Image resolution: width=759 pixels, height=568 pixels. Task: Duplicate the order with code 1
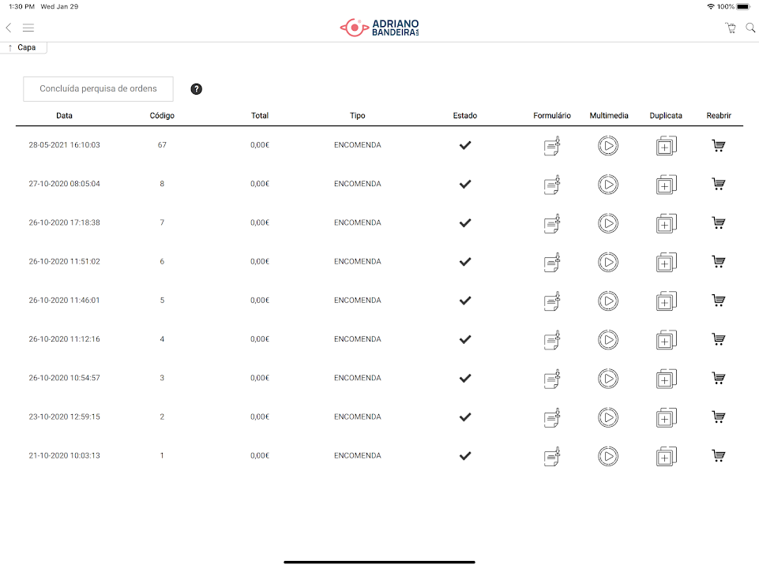666,456
